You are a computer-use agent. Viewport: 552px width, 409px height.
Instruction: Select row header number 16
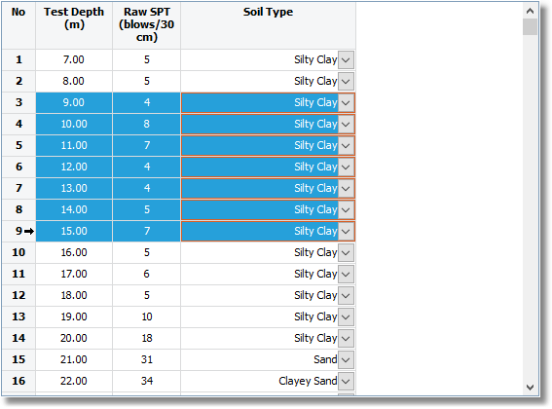click(18, 381)
